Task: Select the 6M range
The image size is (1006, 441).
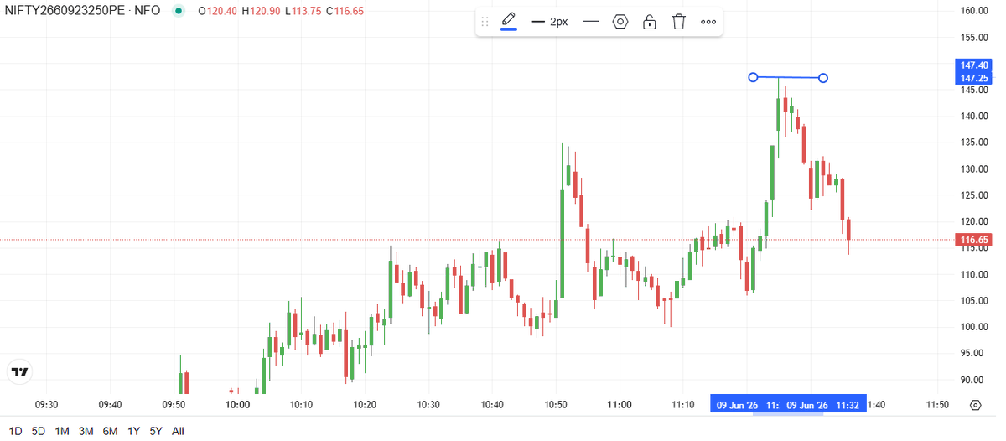Action: tap(110, 431)
